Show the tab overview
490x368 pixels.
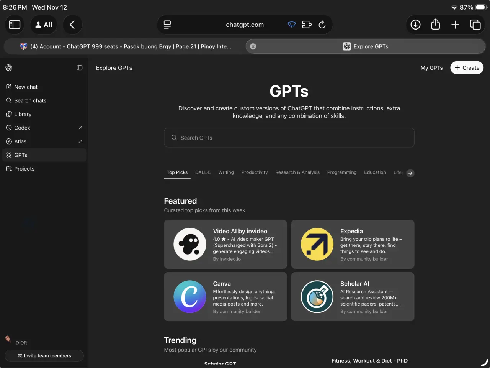click(475, 25)
